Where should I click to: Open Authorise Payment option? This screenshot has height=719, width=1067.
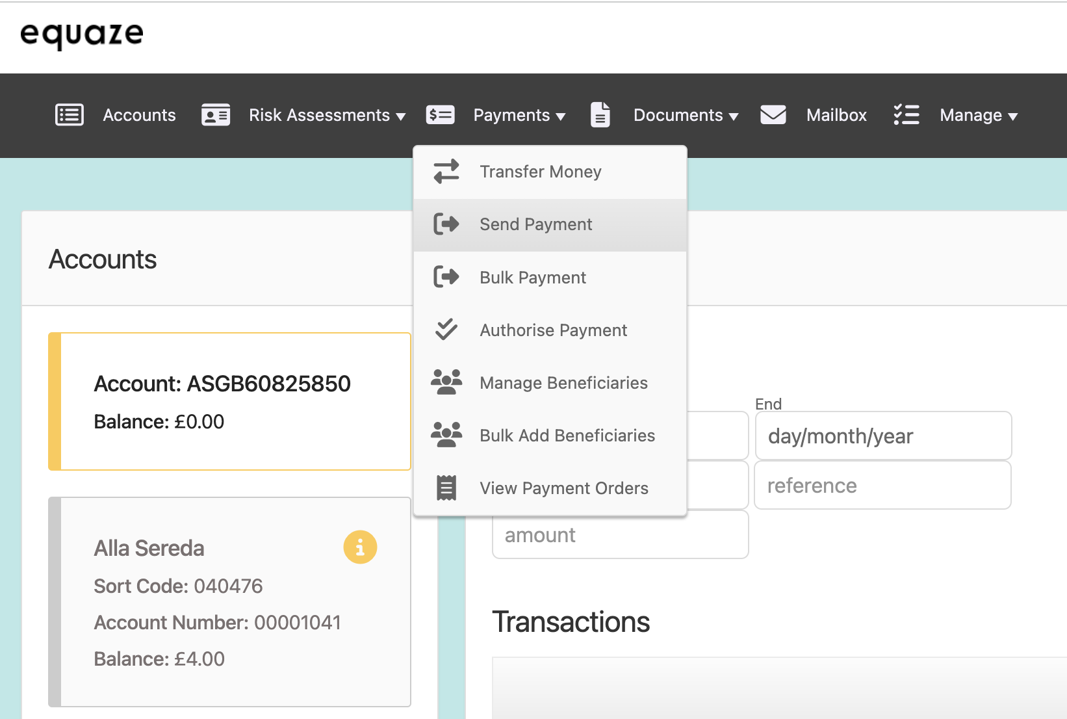(553, 330)
